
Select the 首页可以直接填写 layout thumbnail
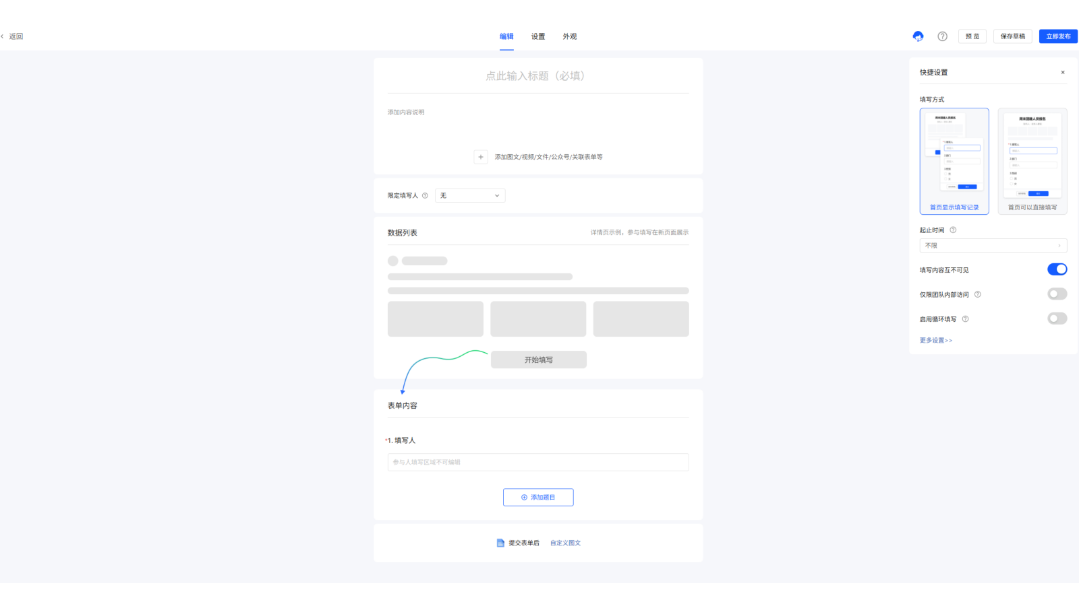click(1032, 162)
